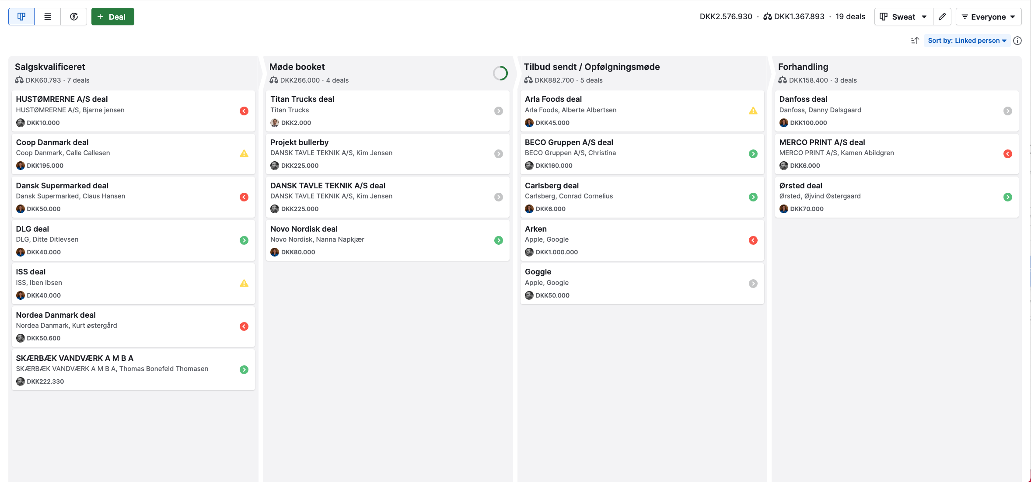Click owner avatar on Danfoss deal
The image size is (1031, 482).
coord(783,123)
